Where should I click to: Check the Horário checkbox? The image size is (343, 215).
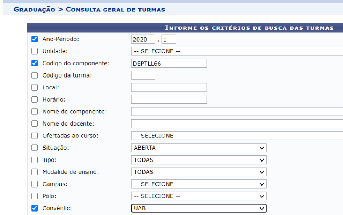pos(35,100)
